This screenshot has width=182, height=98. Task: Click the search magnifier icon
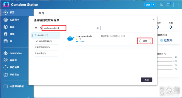[x=41, y=28]
